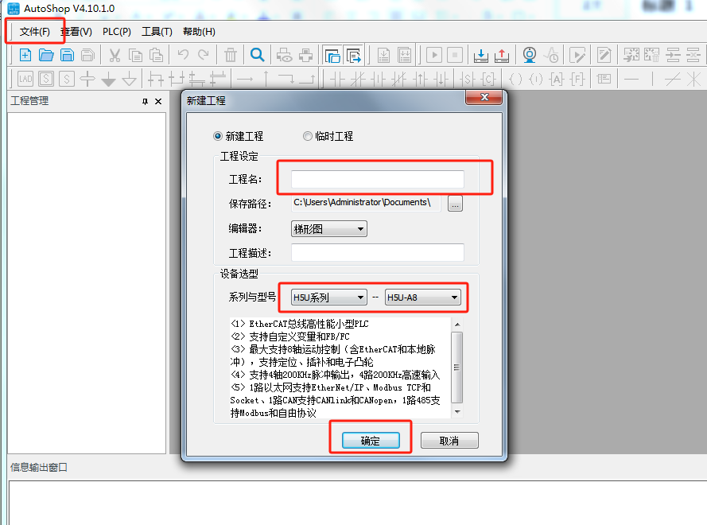Click the device description scrollbar thumb
707x525 pixels.
pos(456,367)
